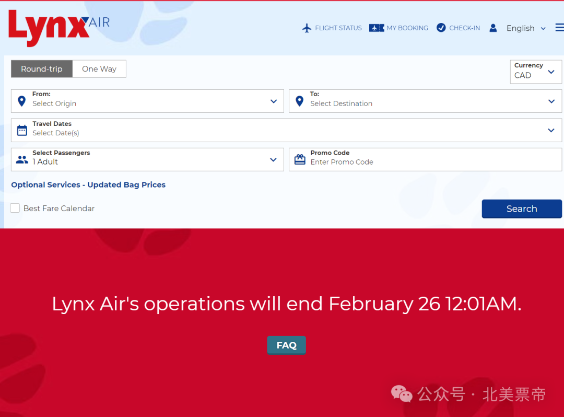Image resolution: width=564 pixels, height=417 pixels.
Task: Open the FAQ button
Action: click(286, 345)
